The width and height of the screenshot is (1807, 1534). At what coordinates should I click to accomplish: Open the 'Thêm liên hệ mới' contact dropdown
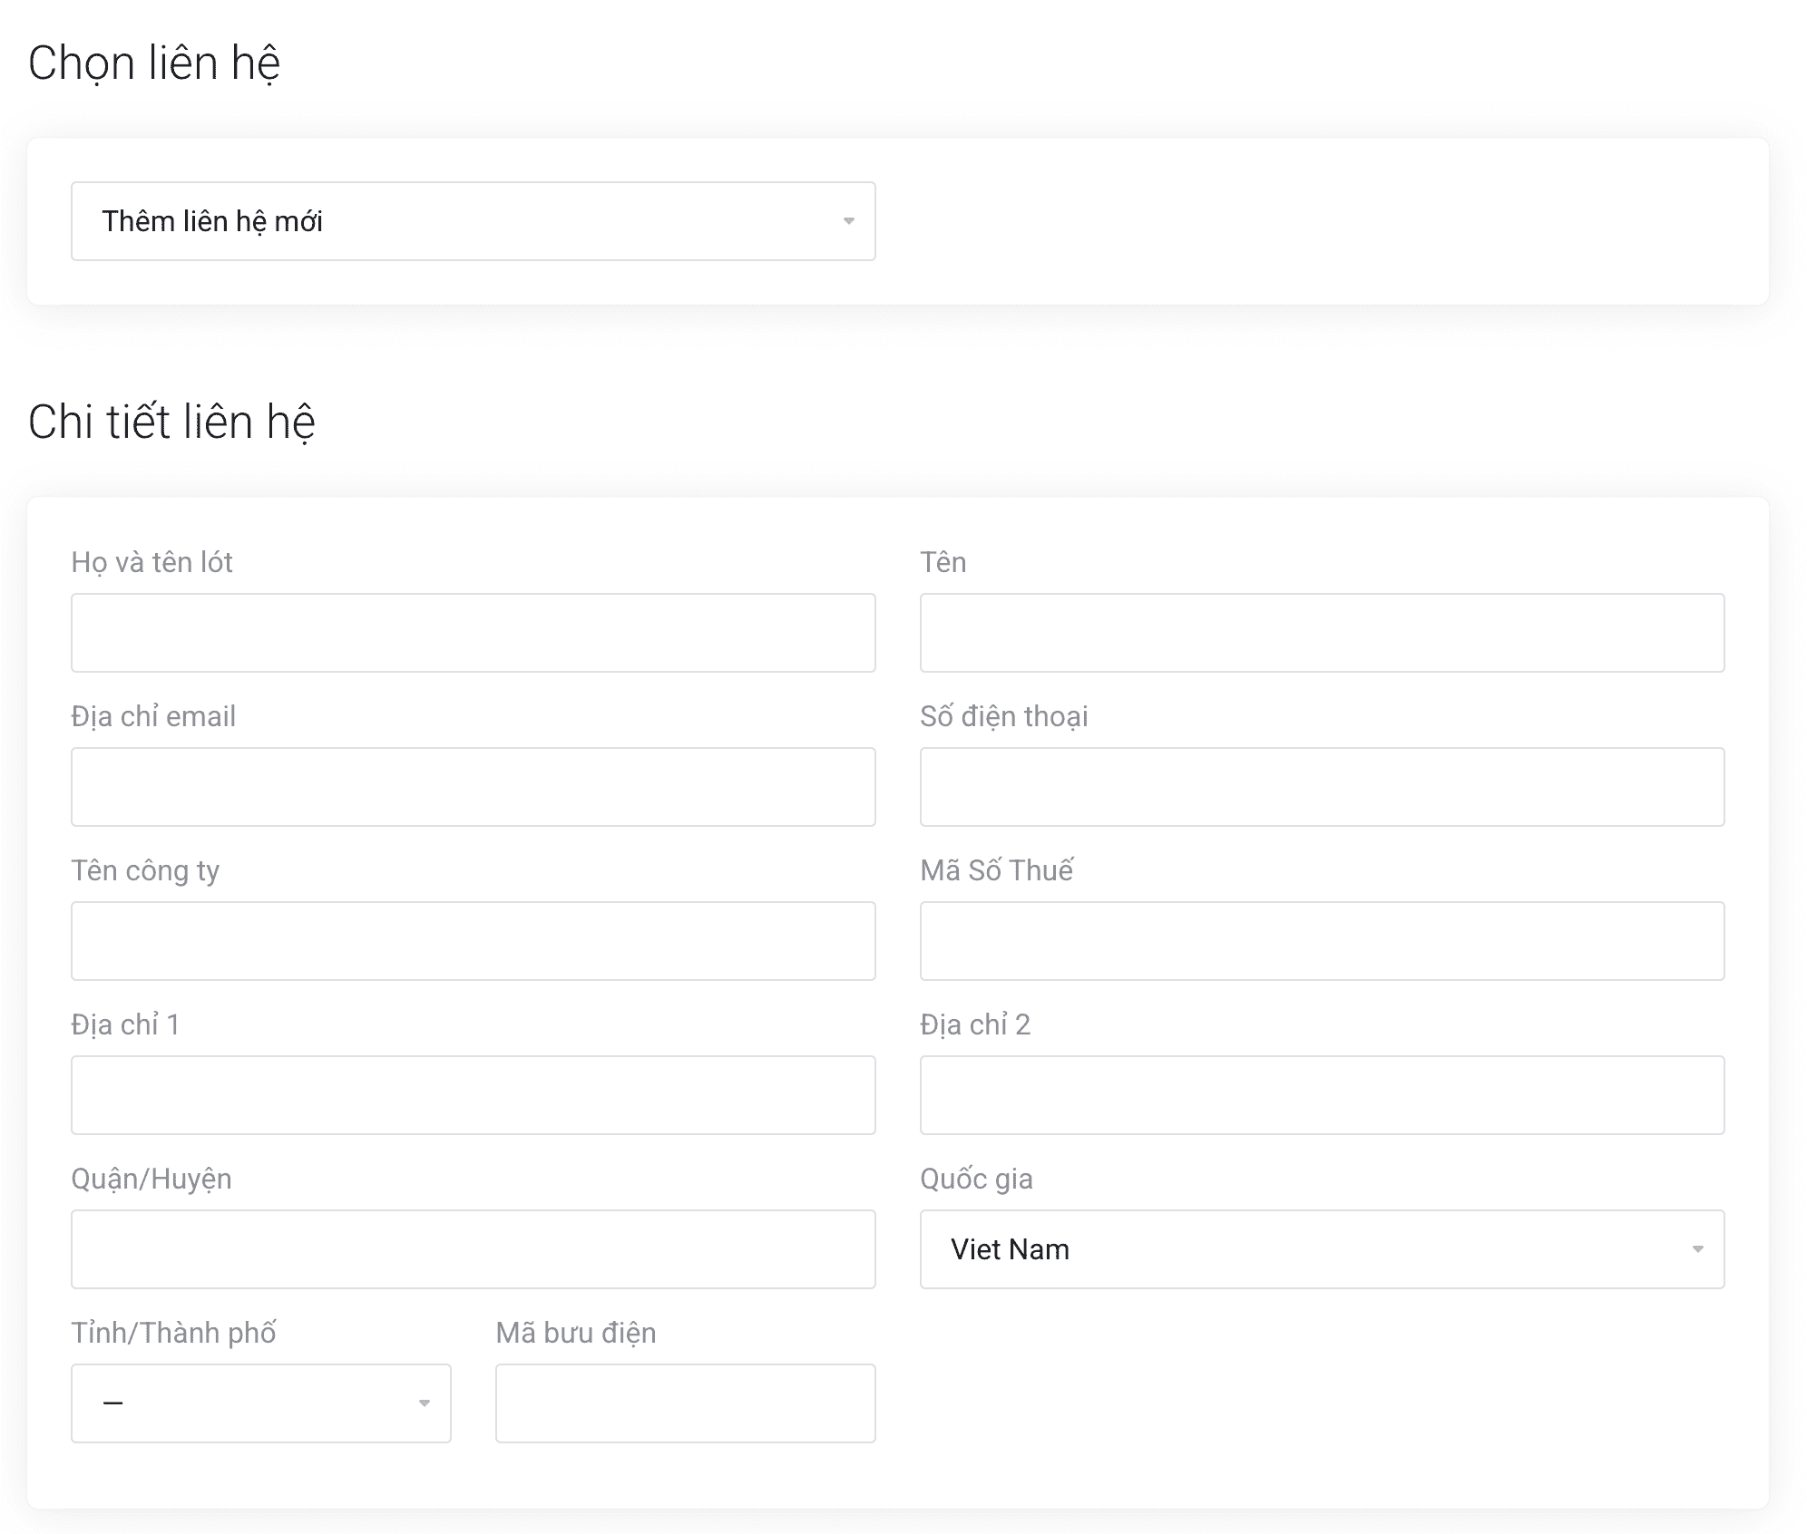[x=472, y=221]
